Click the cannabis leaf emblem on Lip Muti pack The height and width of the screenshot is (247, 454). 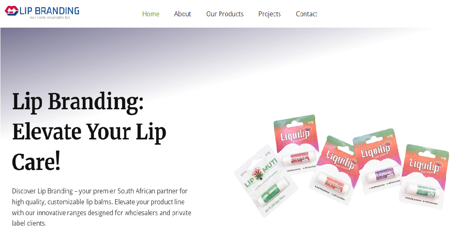tap(258, 175)
